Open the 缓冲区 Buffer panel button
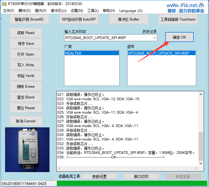209x187 pixels. (129, 19)
